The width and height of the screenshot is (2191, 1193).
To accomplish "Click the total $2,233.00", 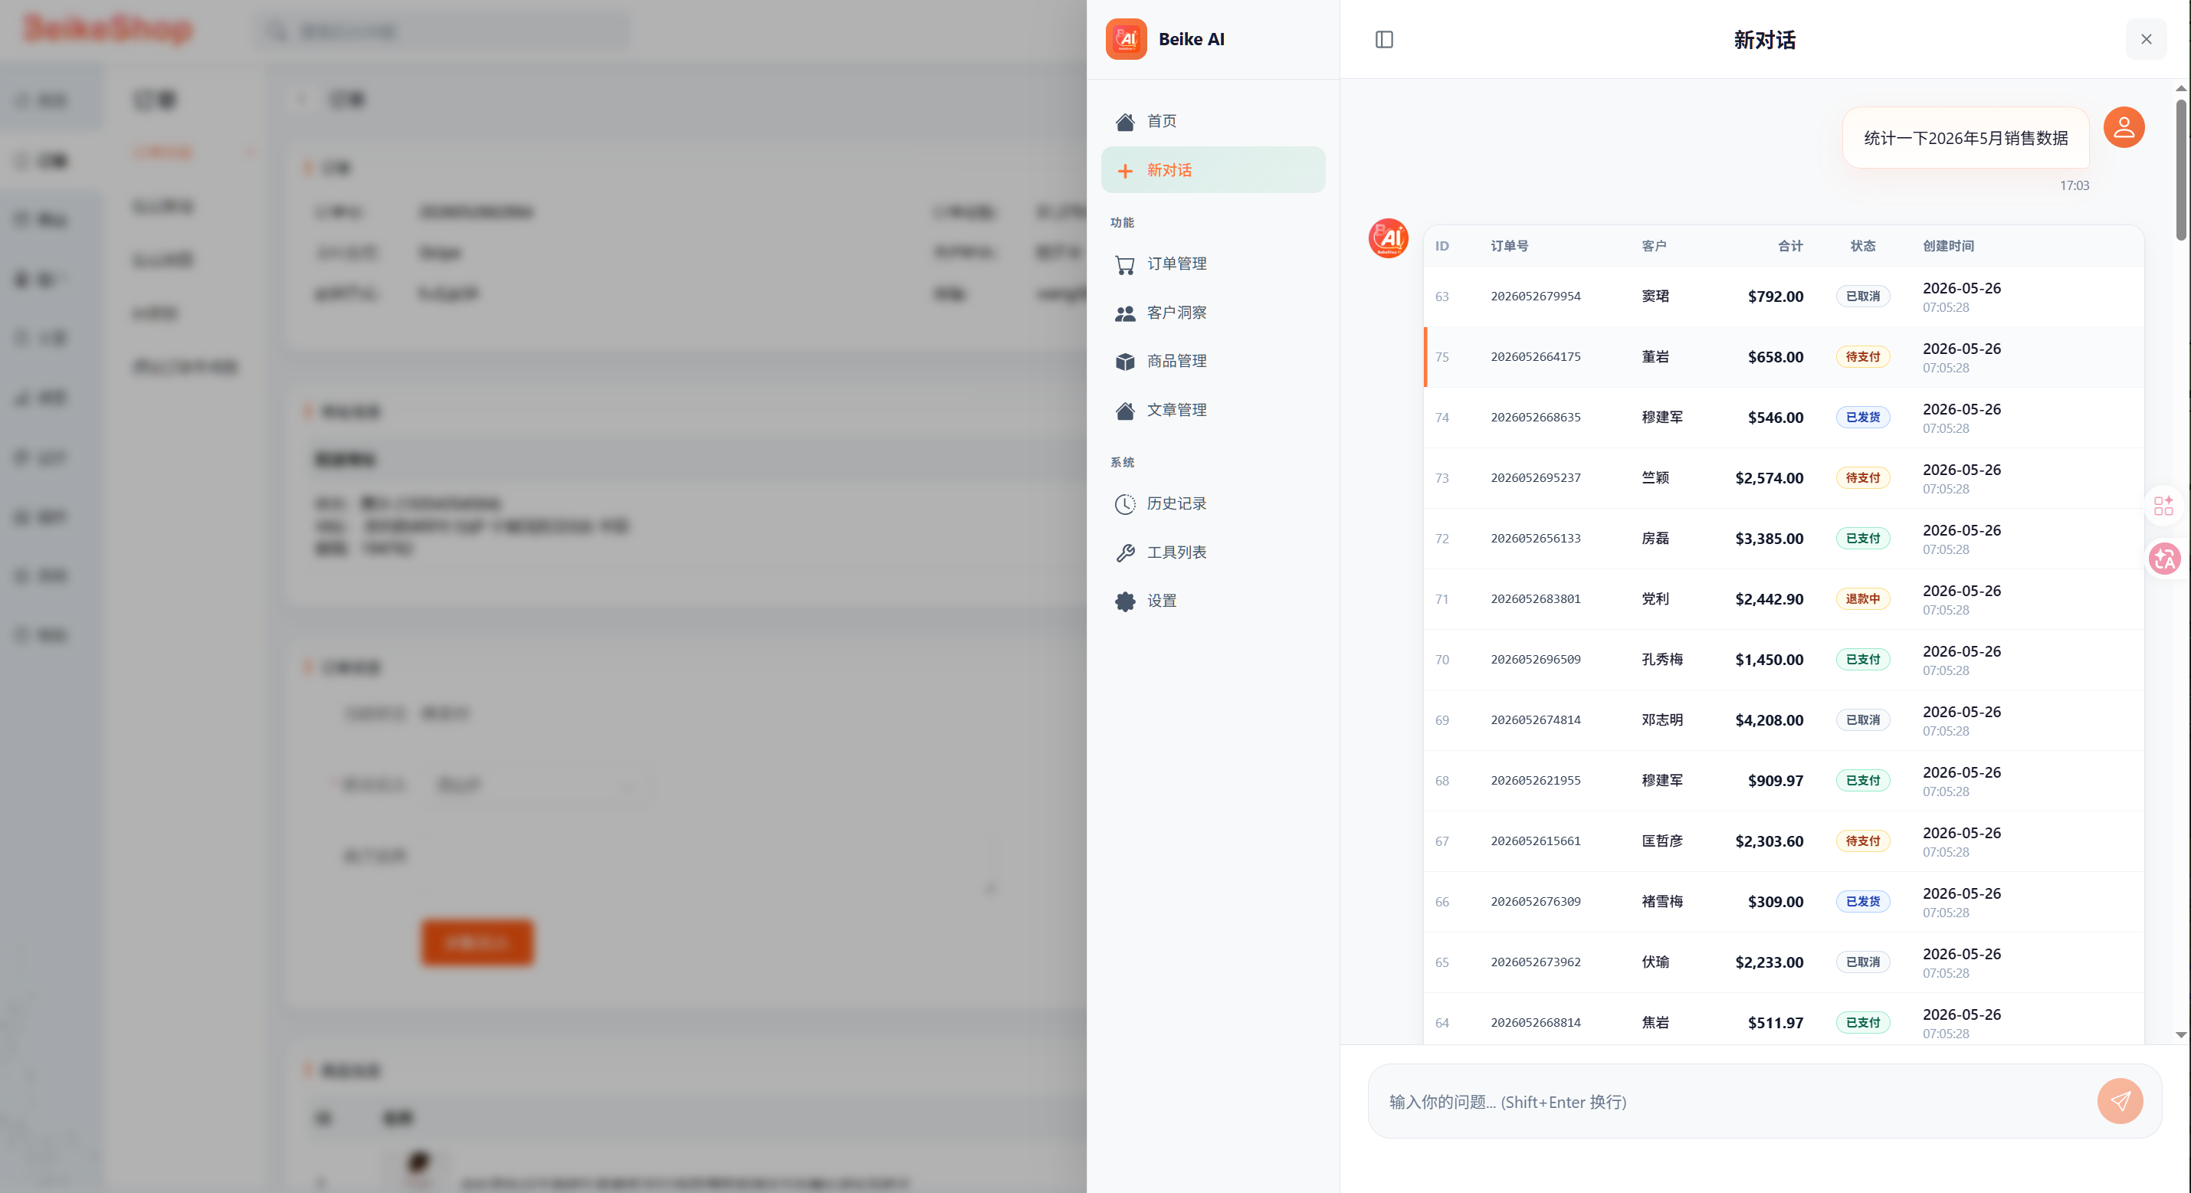I will click(x=1770, y=962).
